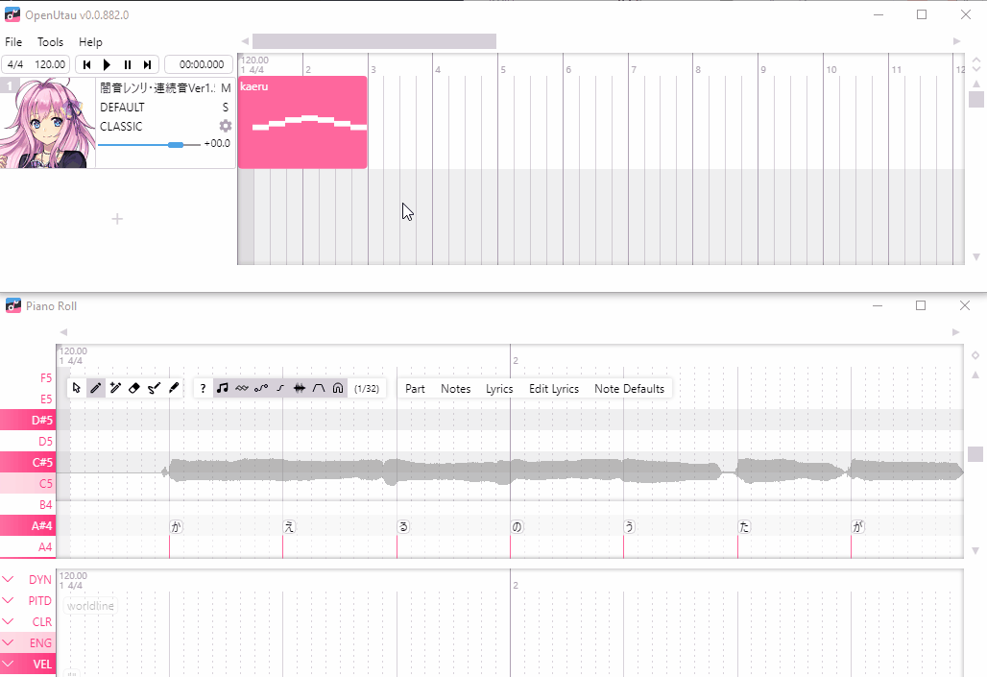The width and height of the screenshot is (987, 677).
Task: Open the CLASSIC renderer selector
Action: click(121, 126)
